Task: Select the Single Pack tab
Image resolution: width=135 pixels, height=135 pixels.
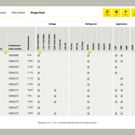Action: [38, 13]
